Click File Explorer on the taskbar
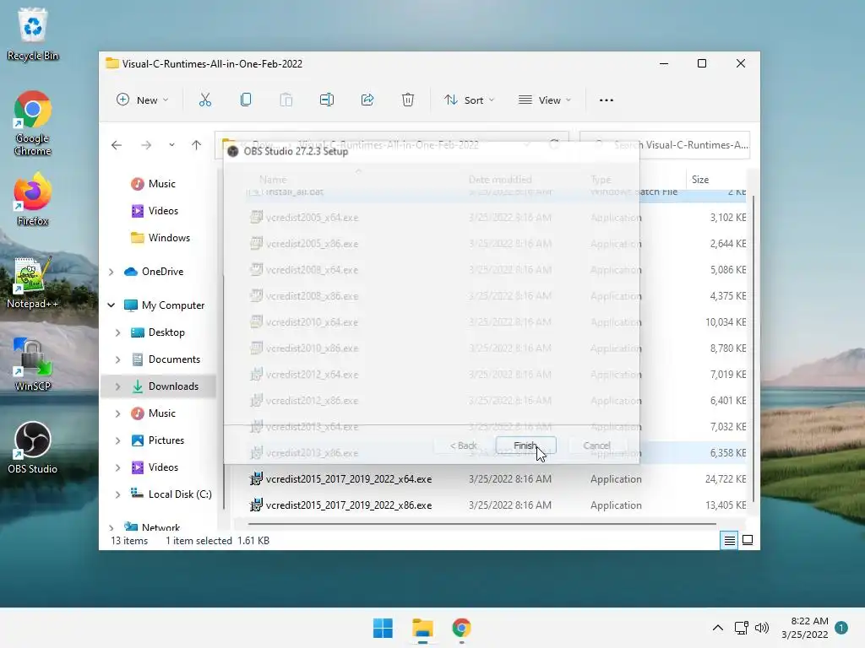Screen dimensions: 865x648 pos(422,628)
